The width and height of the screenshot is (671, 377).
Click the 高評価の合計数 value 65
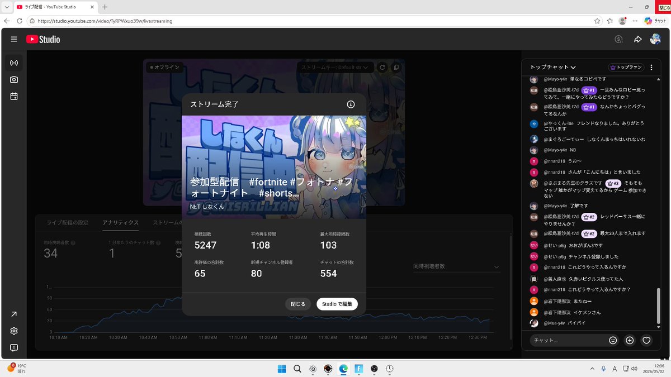pos(200,273)
